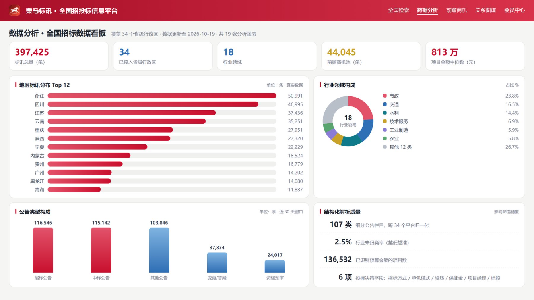534x300 pixels.
Task: Switch to 前瞻商机 navigation tab
Action: [x=456, y=10]
